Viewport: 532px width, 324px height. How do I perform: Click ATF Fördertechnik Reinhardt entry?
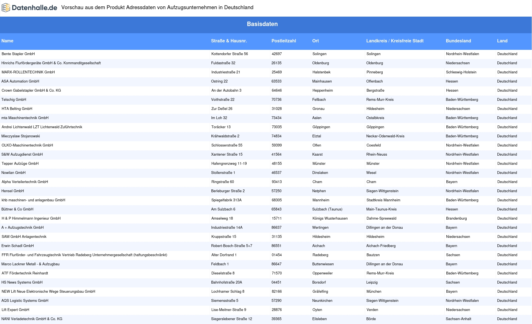coord(25,273)
